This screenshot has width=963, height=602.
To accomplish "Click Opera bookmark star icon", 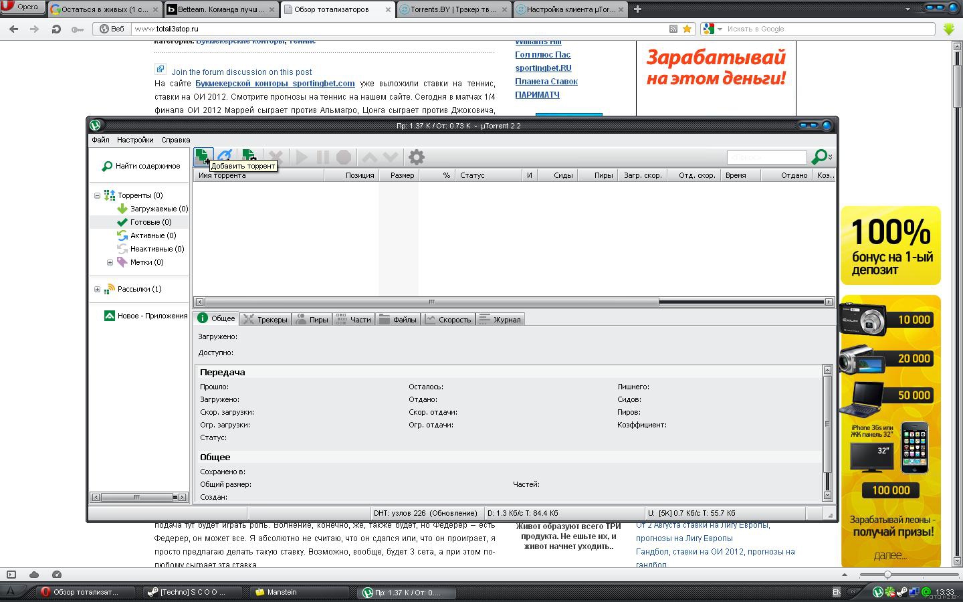I will click(687, 29).
